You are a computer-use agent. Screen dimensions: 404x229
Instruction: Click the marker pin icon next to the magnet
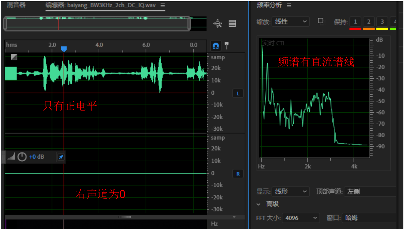point(227,46)
